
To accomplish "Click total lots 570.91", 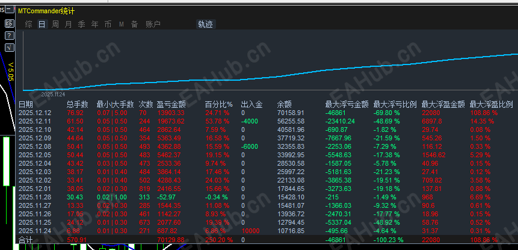I will pos(76,240).
